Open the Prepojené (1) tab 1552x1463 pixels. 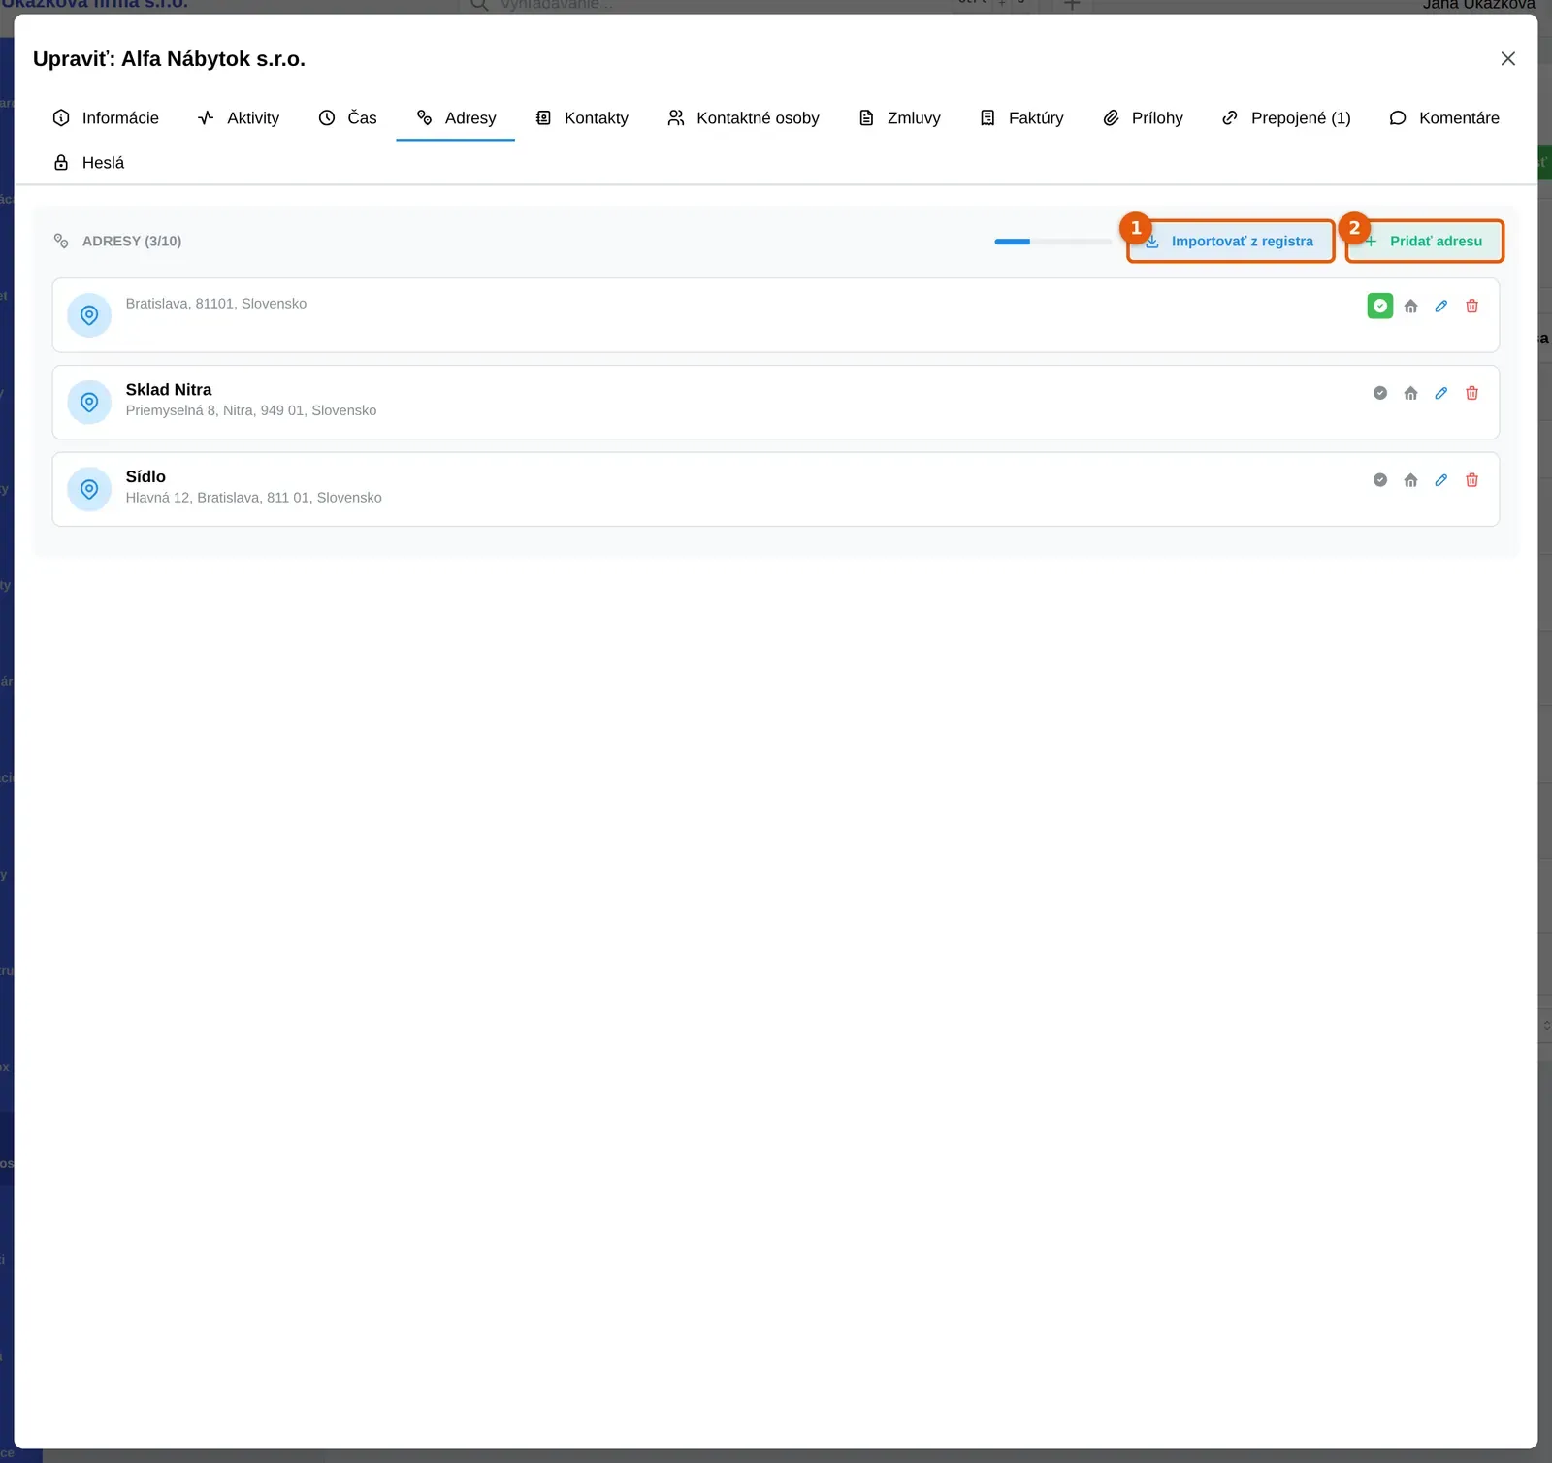click(1286, 118)
